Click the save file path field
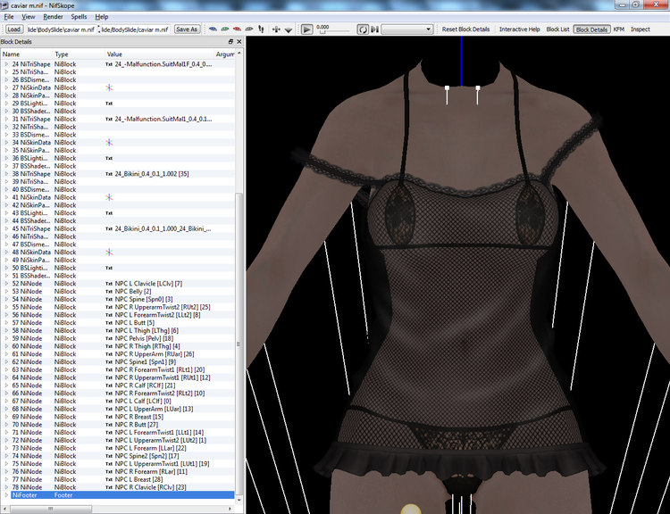Image resolution: width=670 pixels, height=514 pixels. (136, 29)
